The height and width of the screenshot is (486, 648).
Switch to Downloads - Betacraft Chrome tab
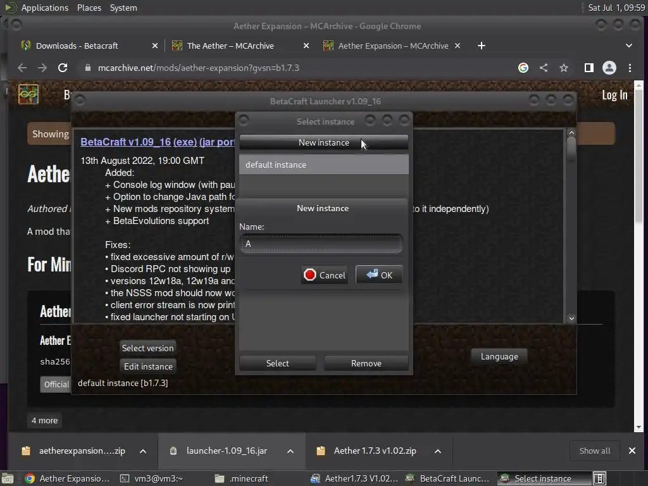(77, 46)
